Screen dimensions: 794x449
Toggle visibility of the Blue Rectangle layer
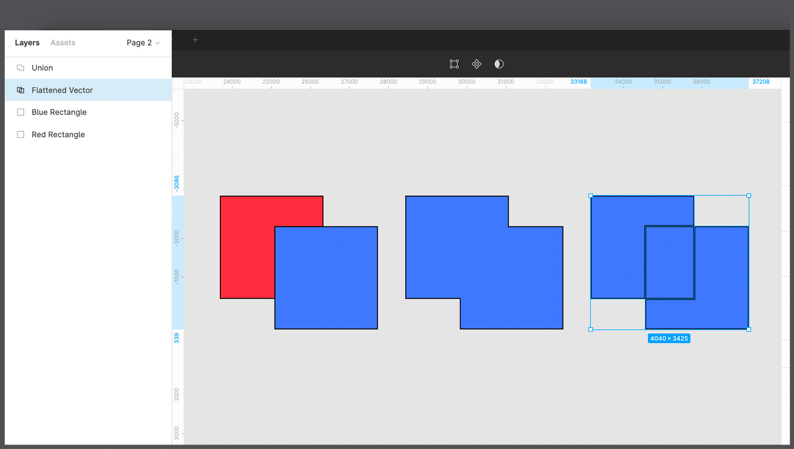point(159,112)
